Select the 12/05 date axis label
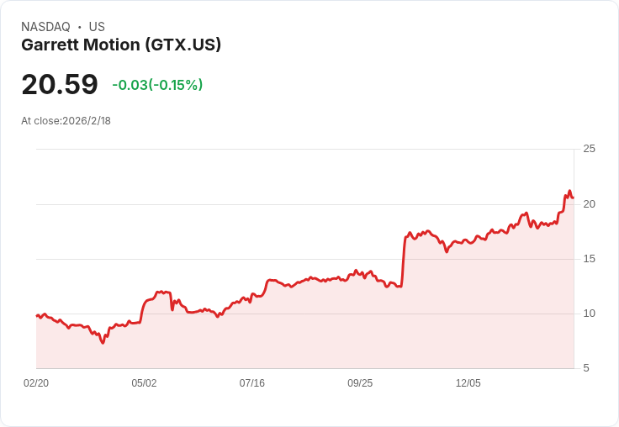This screenshot has height=427, width=619. tap(468, 383)
